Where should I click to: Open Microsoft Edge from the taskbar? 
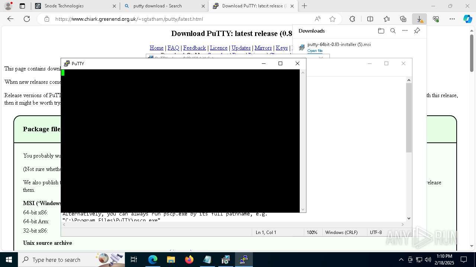pyautogui.click(x=153, y=260)
